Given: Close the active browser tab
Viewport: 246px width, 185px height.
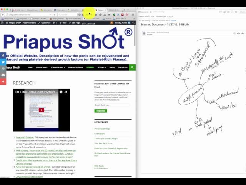Looking at the screenshot, I should pyautogui.click(x=105, y=10).
